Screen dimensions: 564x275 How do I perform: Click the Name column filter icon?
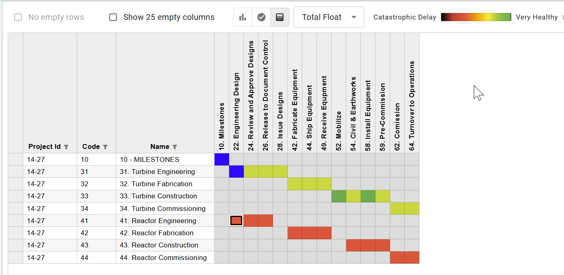[x=175, y=147]
